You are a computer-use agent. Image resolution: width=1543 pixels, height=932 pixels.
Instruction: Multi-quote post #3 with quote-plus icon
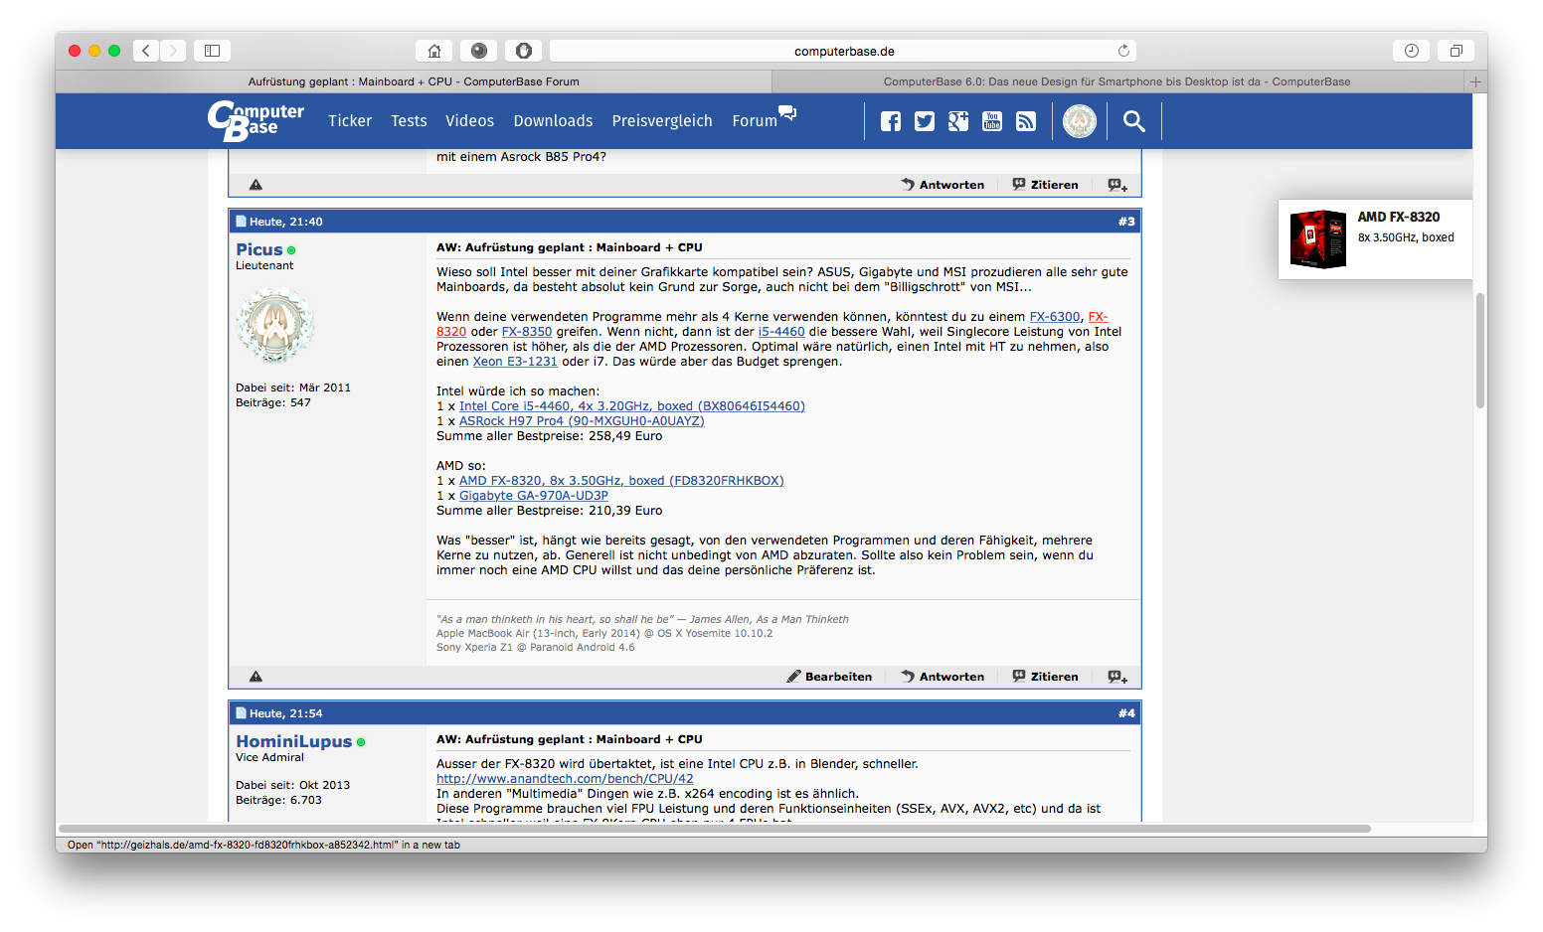(x=1117, y=677)
